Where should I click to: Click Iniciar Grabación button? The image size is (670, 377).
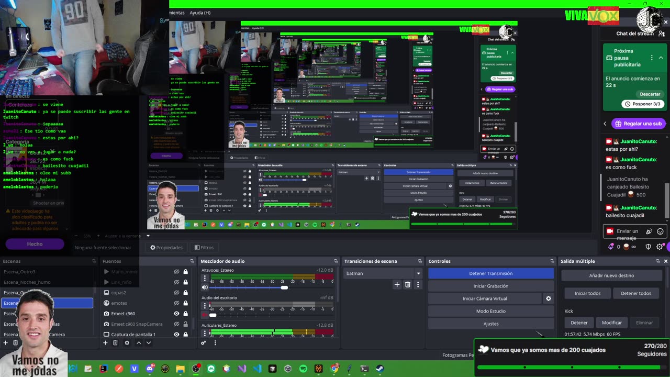click(x=491, y=286)
